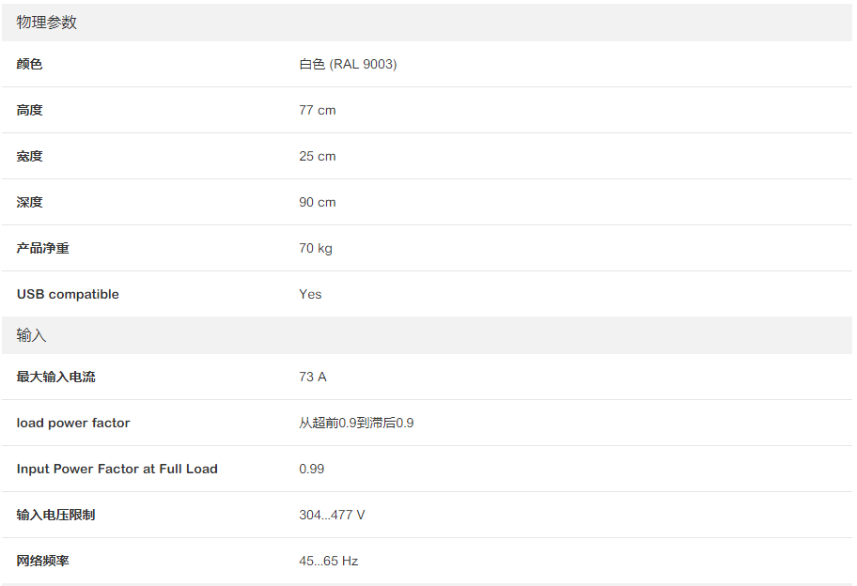The height and width of the screenshot is (586, 857).
Task: Select the 最大输入电流 row label
Action: click(x=55, y=377)
